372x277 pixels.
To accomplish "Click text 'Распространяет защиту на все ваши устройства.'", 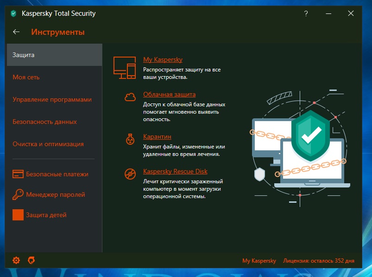I will click(x=182, y=73).
